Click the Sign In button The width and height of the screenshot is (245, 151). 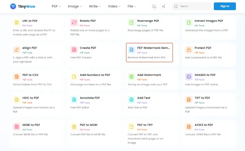[225, 6]
